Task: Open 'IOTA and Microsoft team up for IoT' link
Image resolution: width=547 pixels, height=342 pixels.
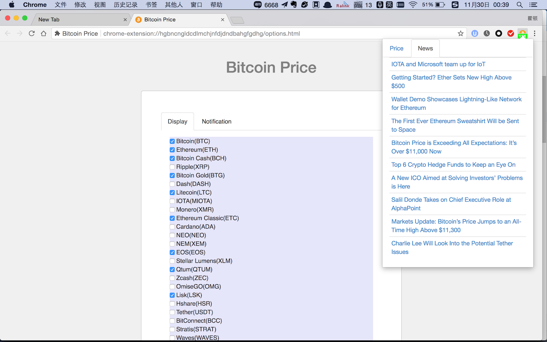Action: (x=438, y=64)
